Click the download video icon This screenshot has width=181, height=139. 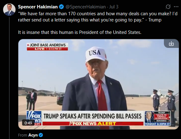(171, 44)
